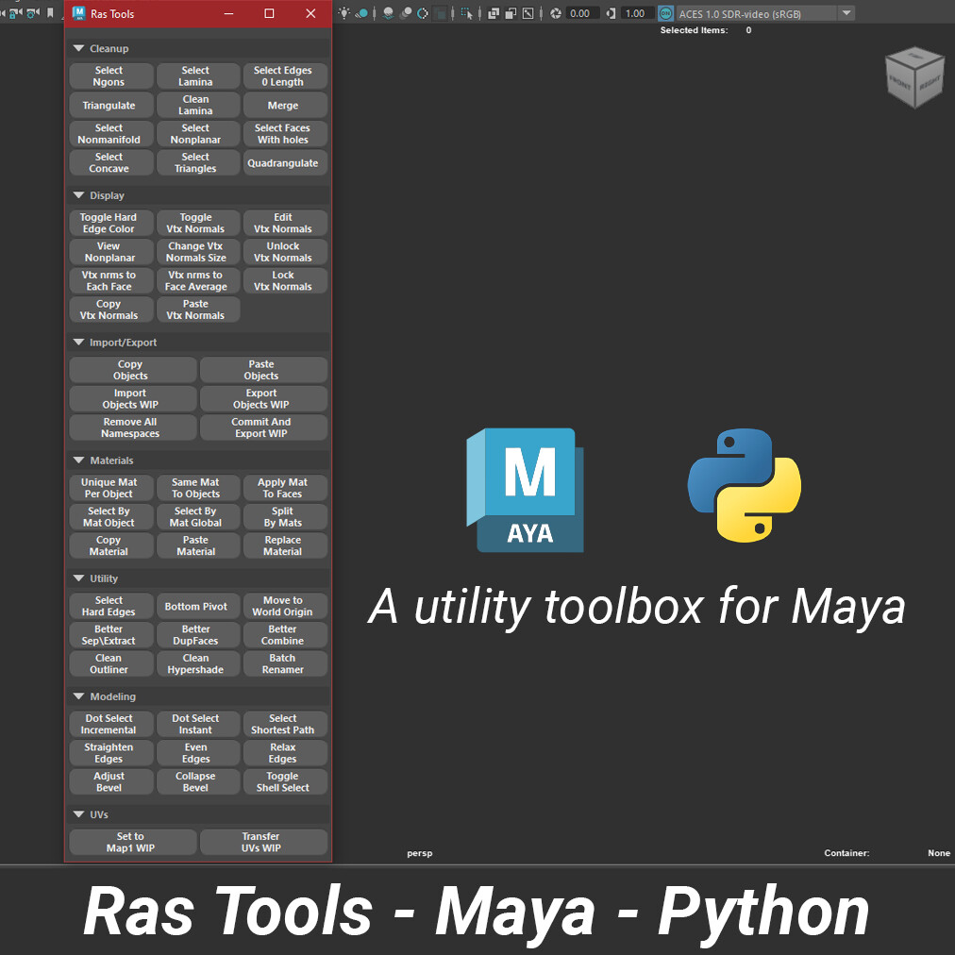This screenshot has height=955, width=955.
Task: Collapse the Cleanup section
Action: [78, 48]
